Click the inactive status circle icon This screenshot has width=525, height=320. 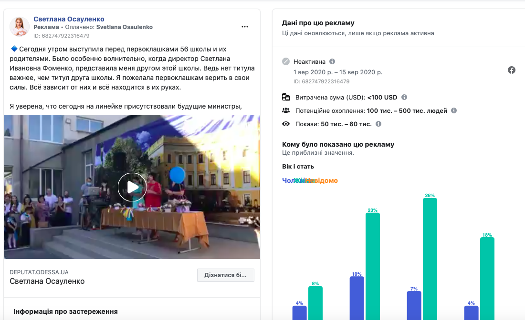286,61
